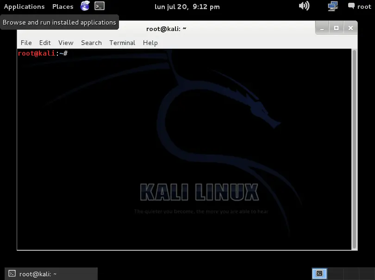The width and height of the screenshot is (375, 280).
Task: Minimize the root@kali terminal window
Action: point(322,28)
